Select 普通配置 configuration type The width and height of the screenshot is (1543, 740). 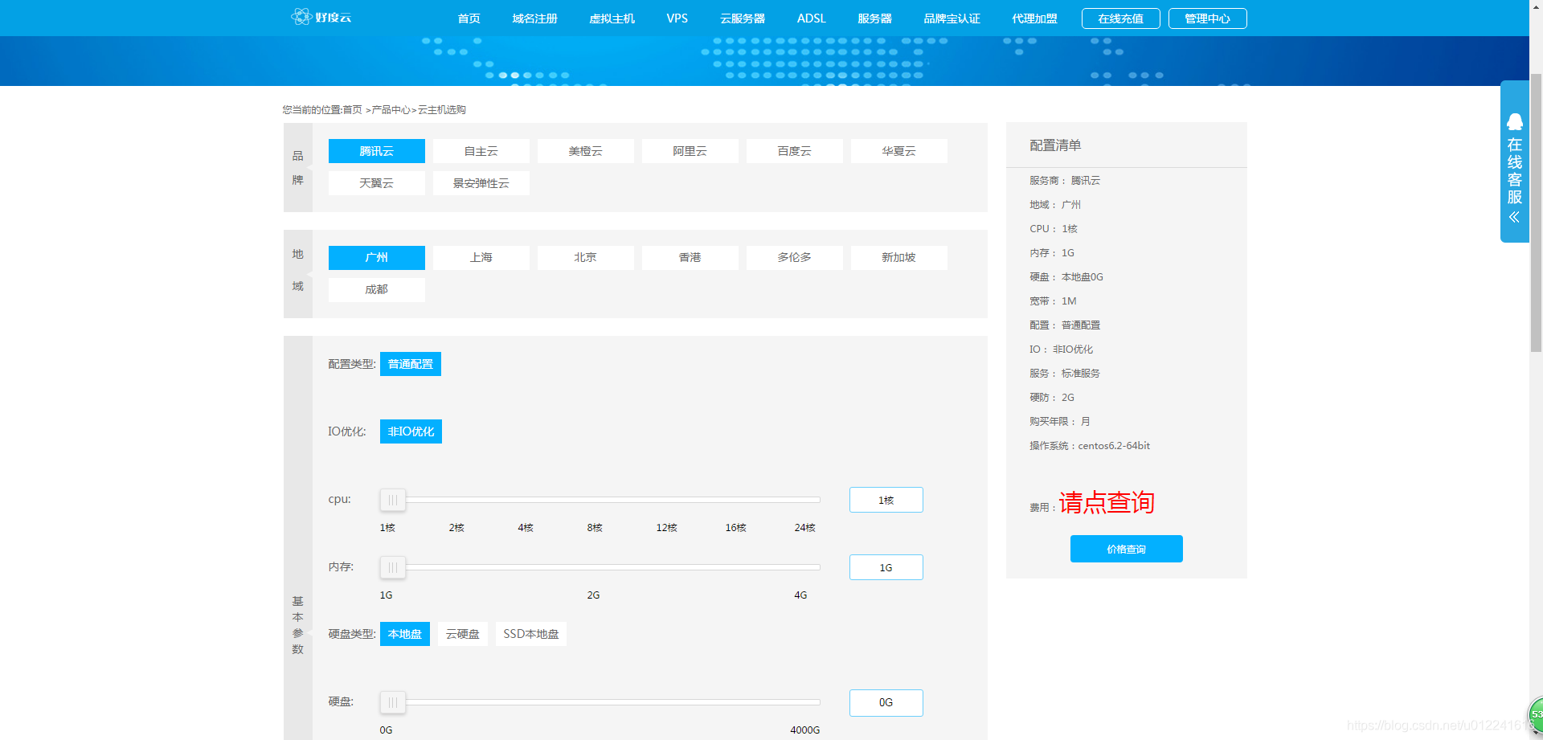410,364
